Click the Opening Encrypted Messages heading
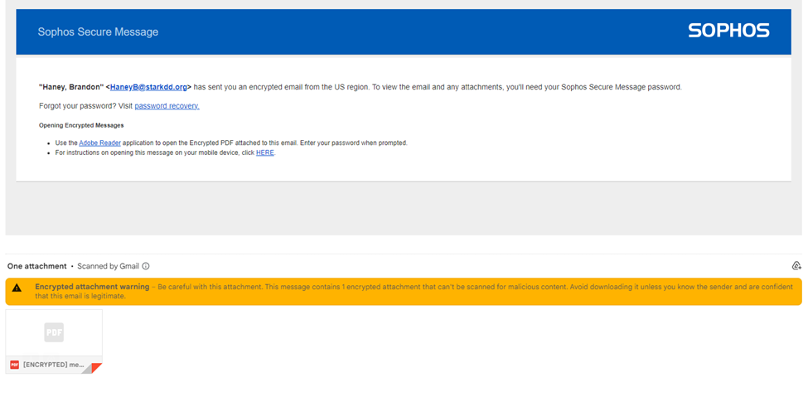 click(81, 125)
